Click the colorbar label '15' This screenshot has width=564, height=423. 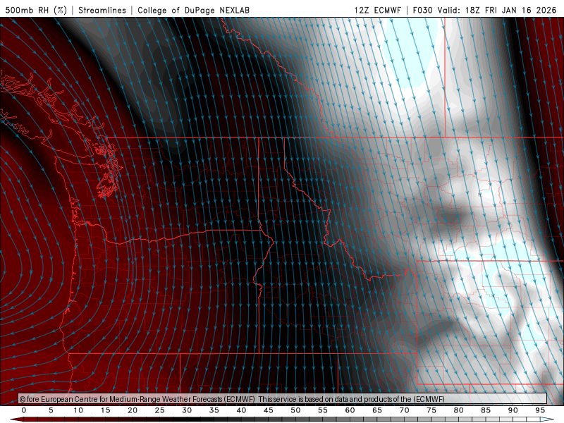pos(105,410)
